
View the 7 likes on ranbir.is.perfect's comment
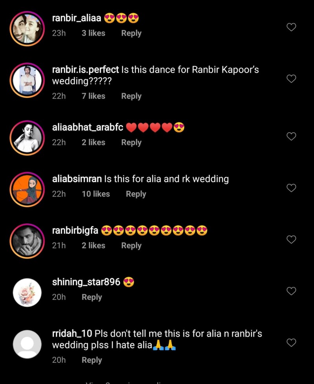(93, 96)
